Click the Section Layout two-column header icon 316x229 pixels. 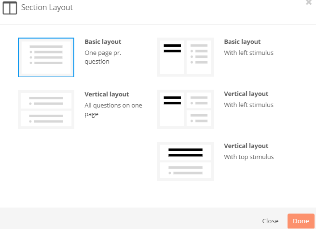pyautogui.click(x=10, y=8)
